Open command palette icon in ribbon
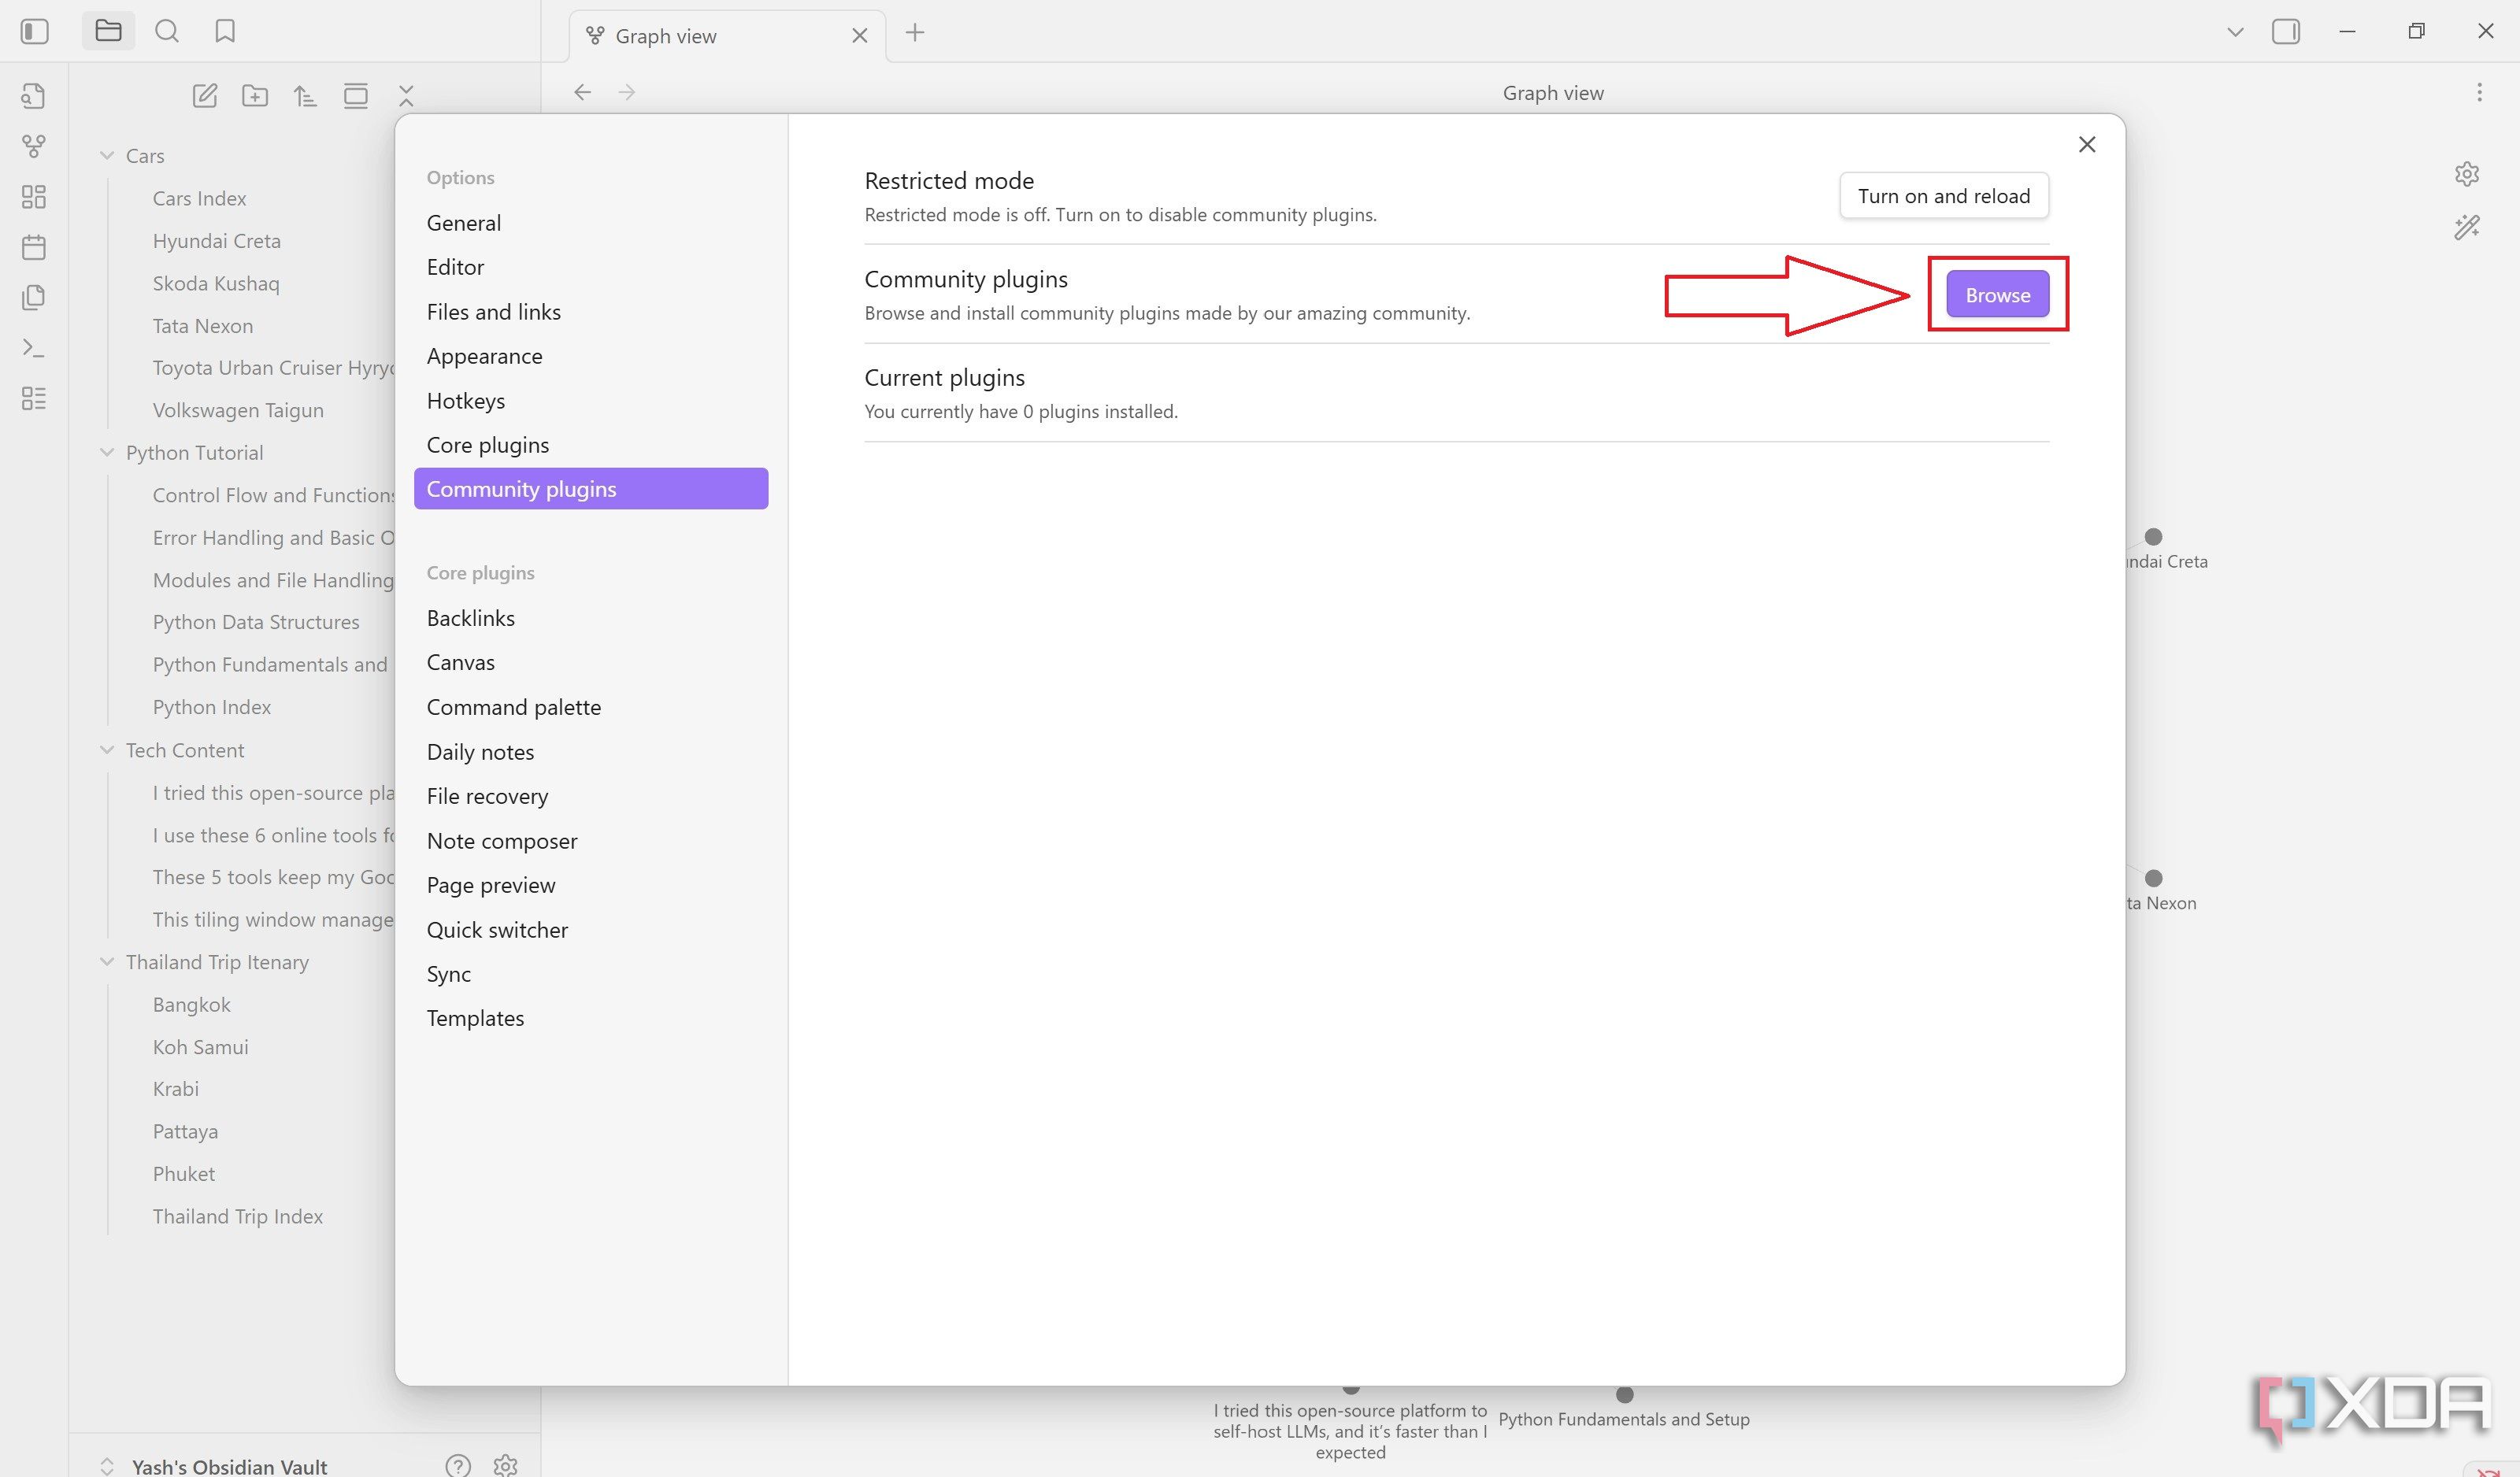This screenshot has height=1477, width=2520. 34,348
